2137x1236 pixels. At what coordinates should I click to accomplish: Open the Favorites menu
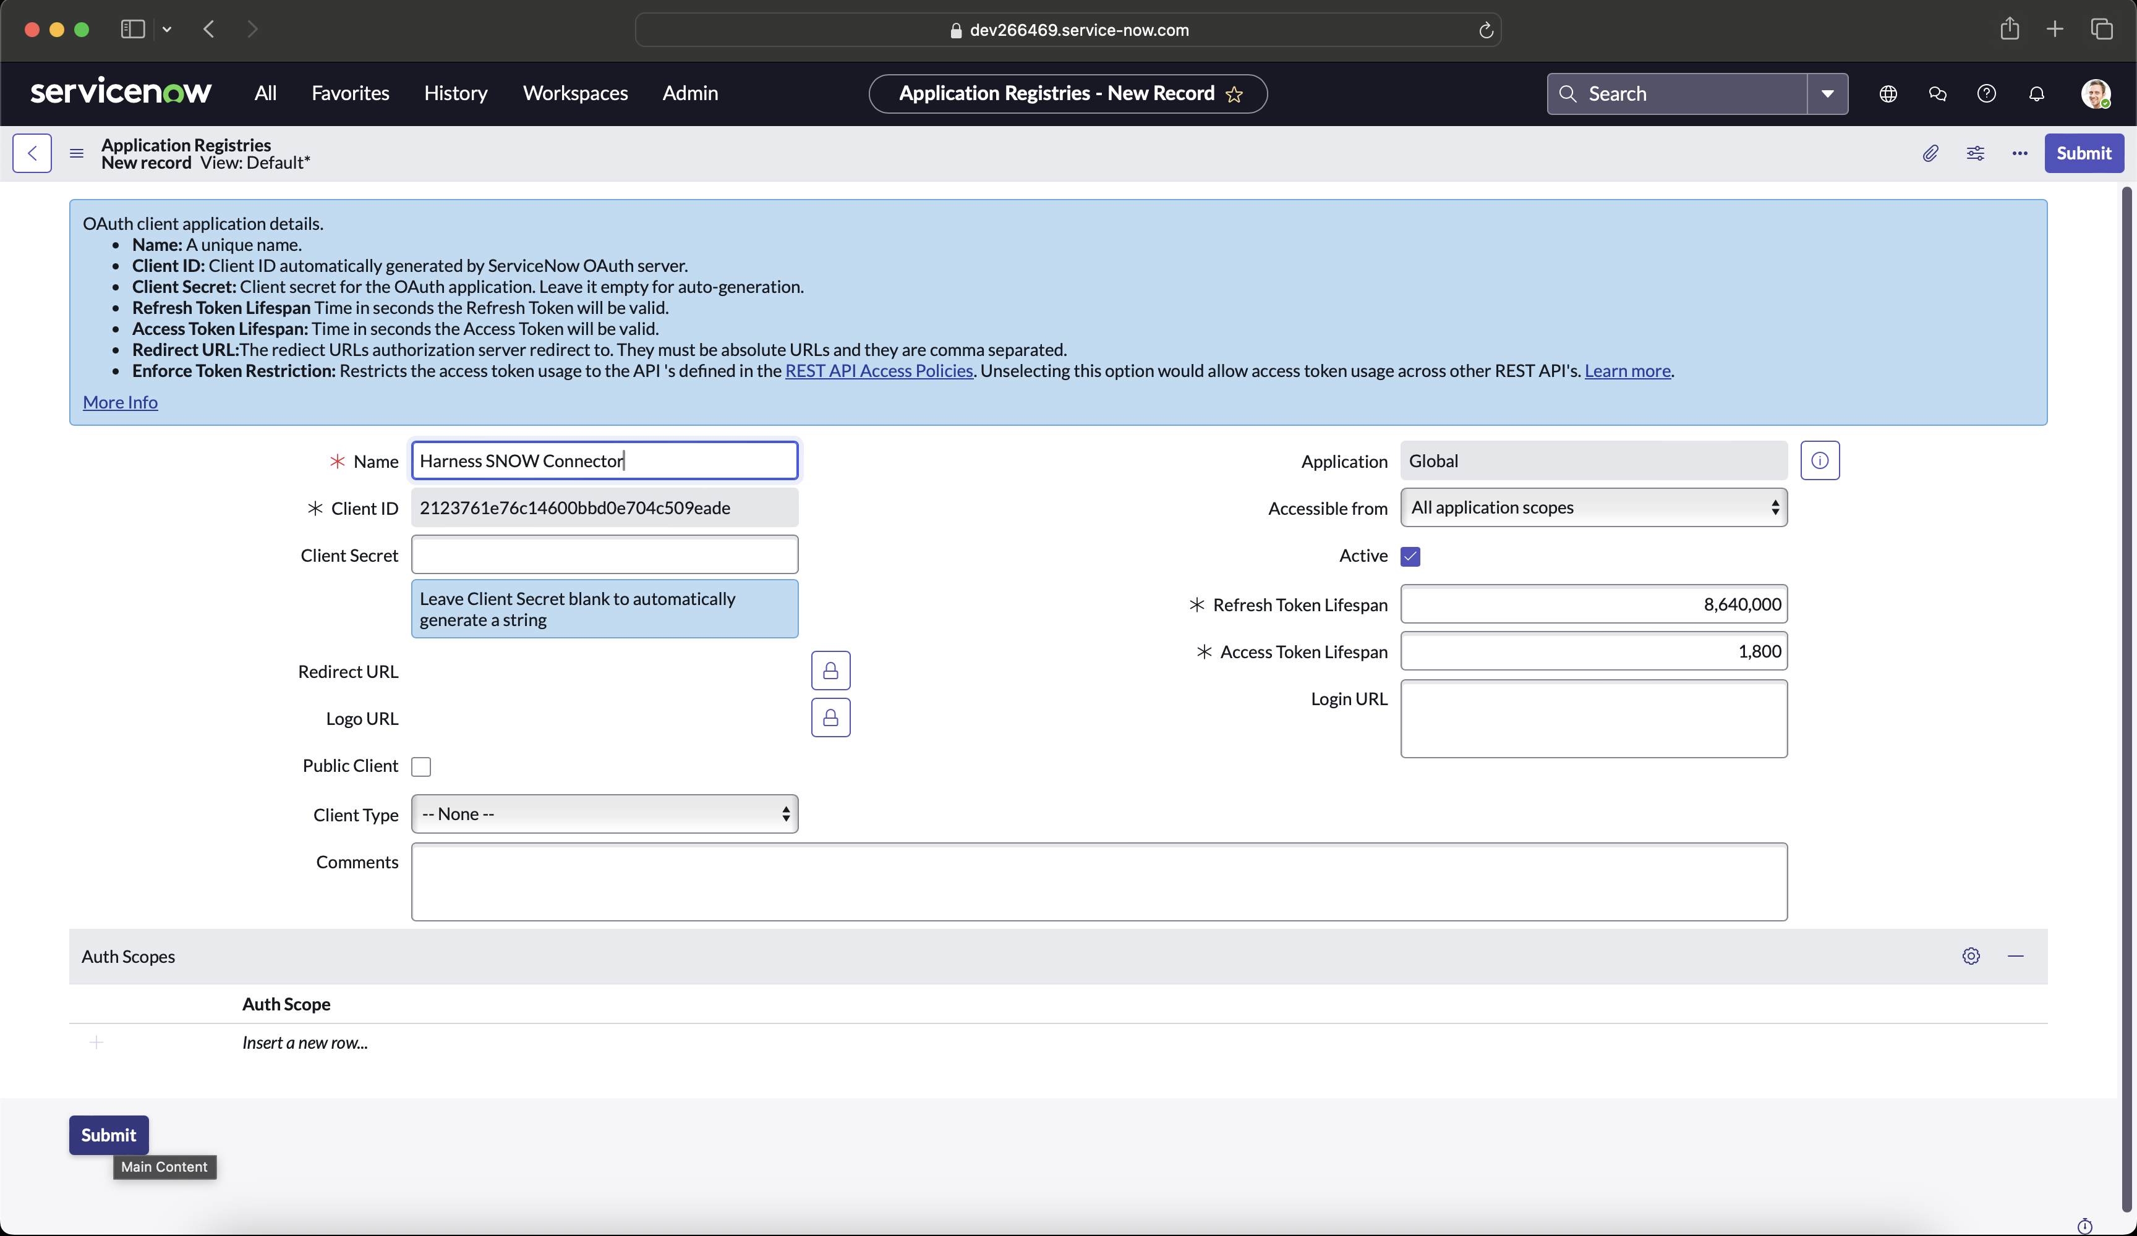350,93
